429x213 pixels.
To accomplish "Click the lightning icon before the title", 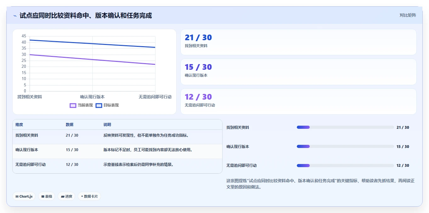I will pyautogui.click(x=15, y=16).
